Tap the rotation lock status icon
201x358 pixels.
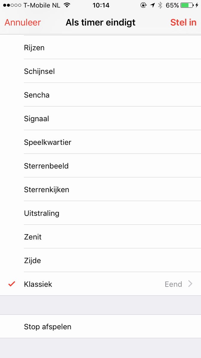coord(144,5)
